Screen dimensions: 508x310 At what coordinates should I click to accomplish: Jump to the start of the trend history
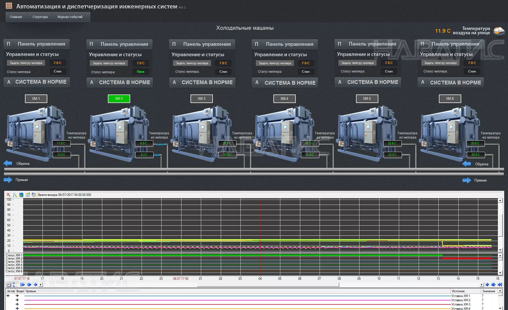23,285
